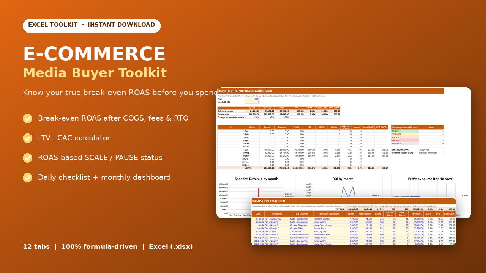Click the Product / Collection column header
This screenshot has width=486, height=273.
[x=328, y=214]
